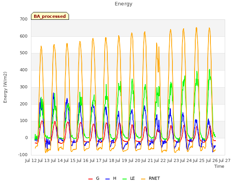Viewport: 248px width, 186px height.
Task: Click the red G legend swatch
Action: [90, 179]
